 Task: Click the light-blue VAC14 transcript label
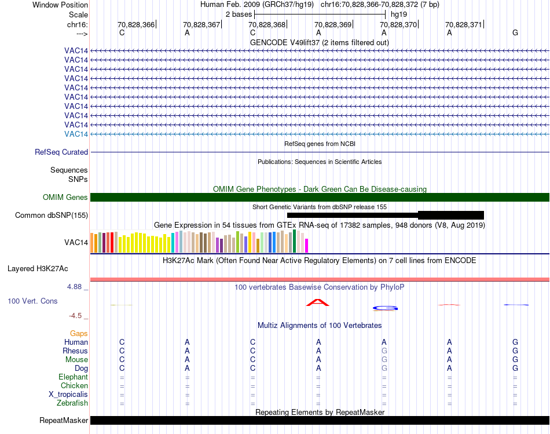(x=76, y=134)
